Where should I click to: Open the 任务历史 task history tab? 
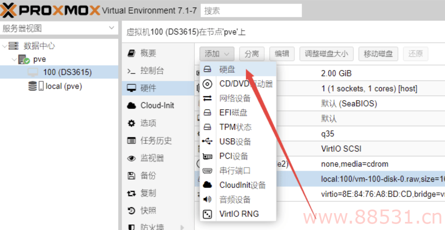click(x=158, y=141)
